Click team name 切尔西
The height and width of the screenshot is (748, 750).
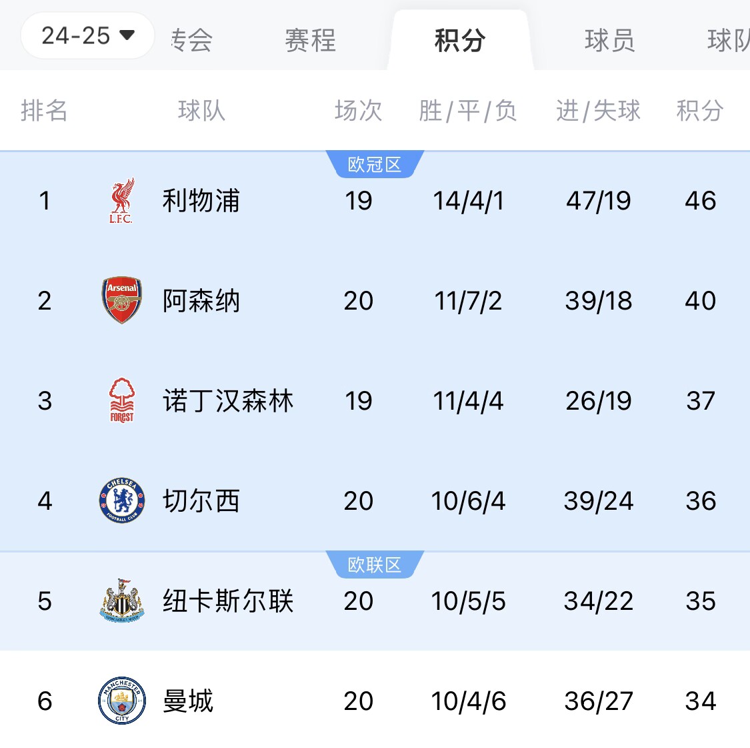[x=201, y=501]
